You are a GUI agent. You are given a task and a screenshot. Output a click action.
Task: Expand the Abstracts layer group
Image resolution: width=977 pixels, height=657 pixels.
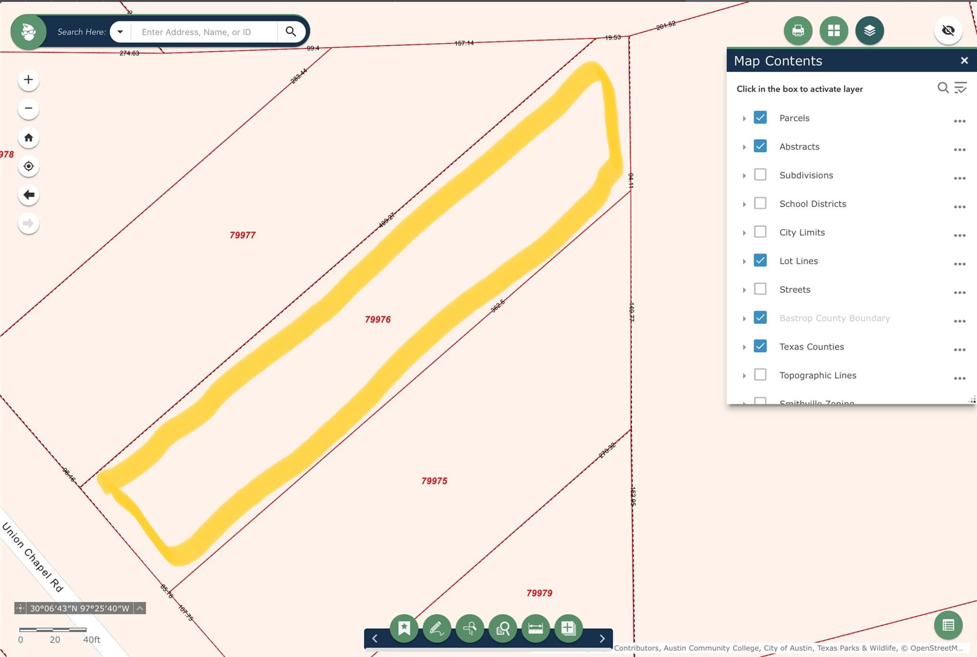click(x=744, y=147)
